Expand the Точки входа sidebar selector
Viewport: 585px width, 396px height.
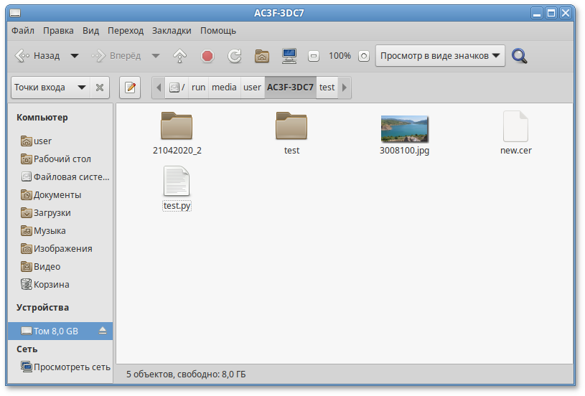click(49, 88)
